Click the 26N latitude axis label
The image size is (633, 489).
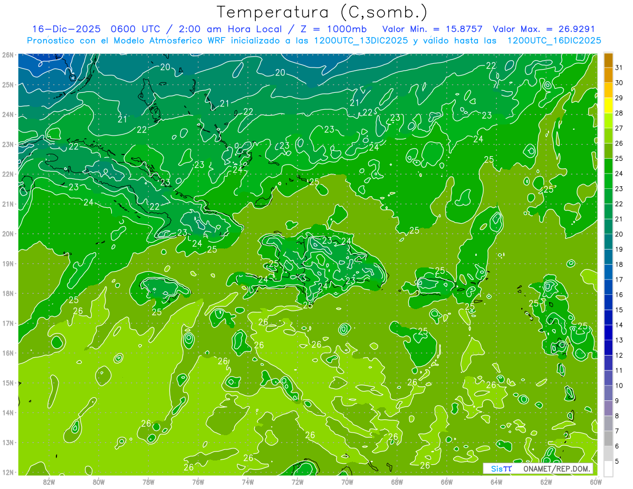[8, 55]
